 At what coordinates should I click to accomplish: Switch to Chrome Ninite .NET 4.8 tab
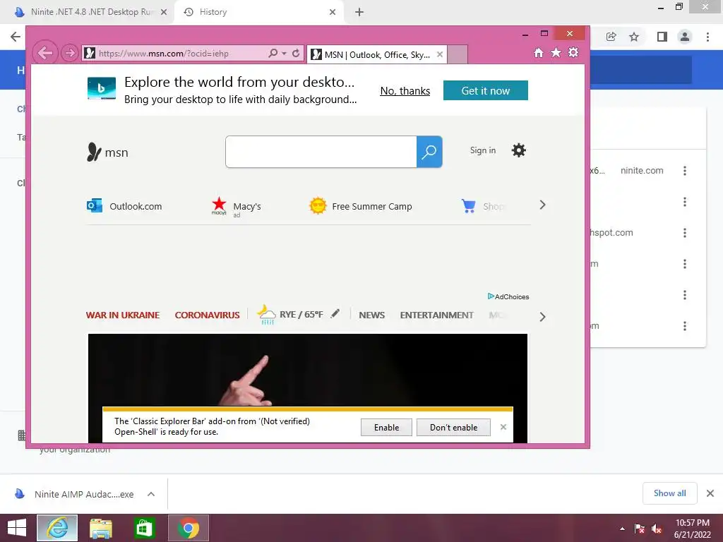click(86, 12)
